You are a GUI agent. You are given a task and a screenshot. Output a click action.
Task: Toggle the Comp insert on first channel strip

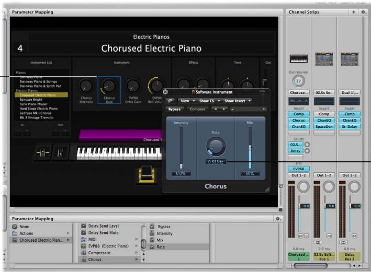tap(299, 114)
